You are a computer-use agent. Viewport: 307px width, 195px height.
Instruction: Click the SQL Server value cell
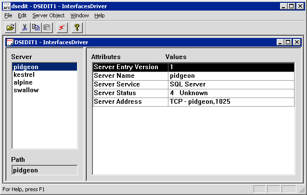[x=231, y=85]
